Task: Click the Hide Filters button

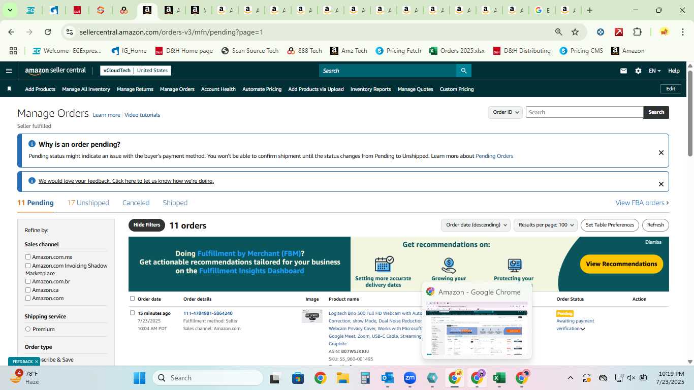Action: click(x=147, y=225)
